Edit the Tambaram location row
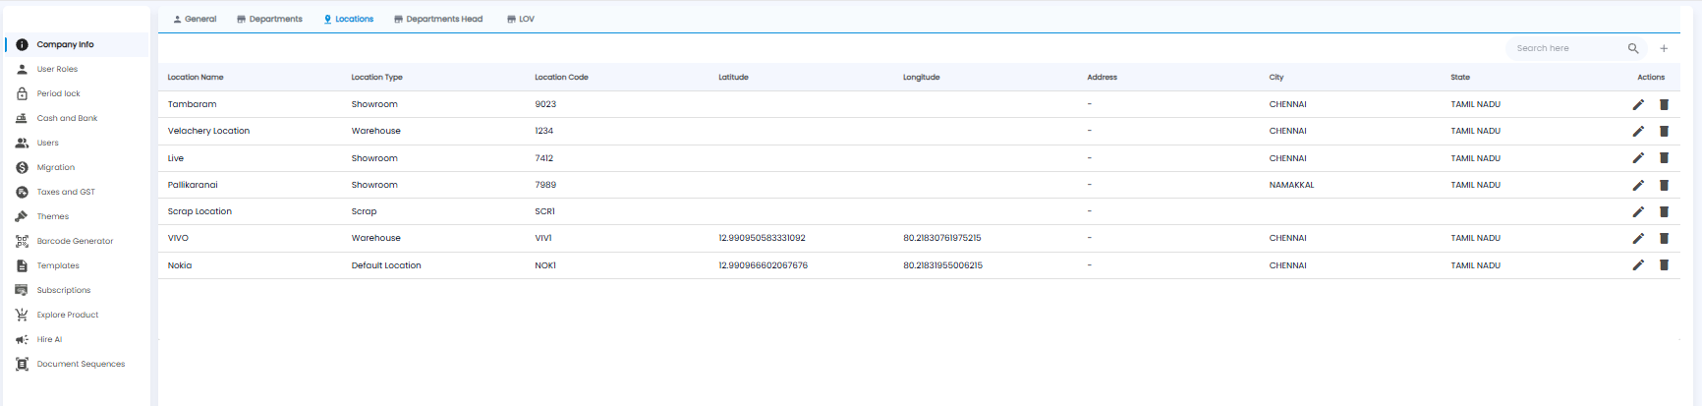The width and height of the screenshot is (1702, 406). click(x=1638, y=104)
